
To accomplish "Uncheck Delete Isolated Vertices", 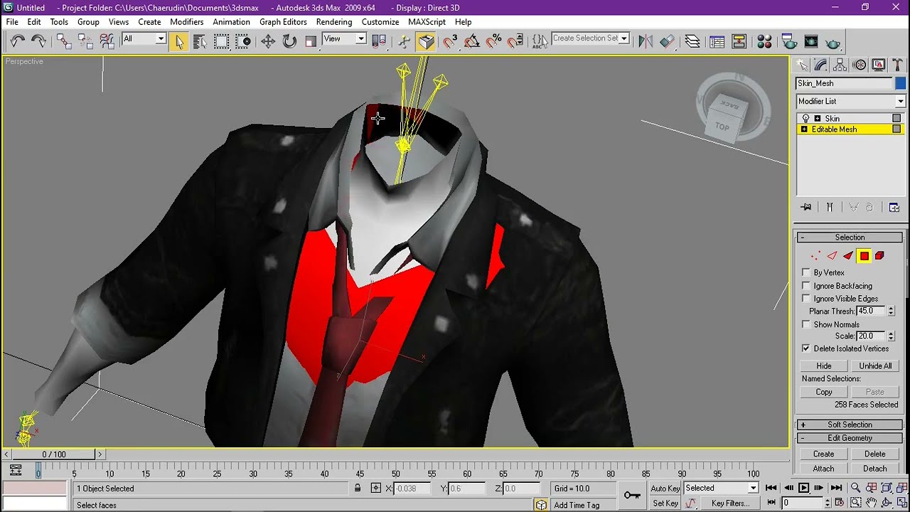I will click(806, 348).
